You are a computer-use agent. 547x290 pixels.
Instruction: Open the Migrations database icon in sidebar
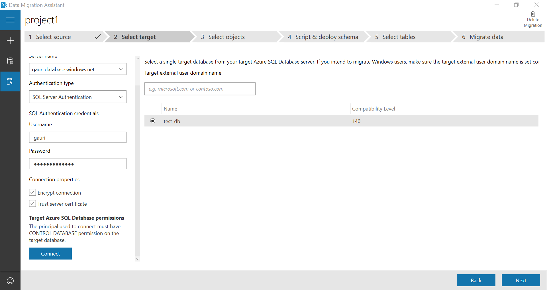click(x=10, y=81)
